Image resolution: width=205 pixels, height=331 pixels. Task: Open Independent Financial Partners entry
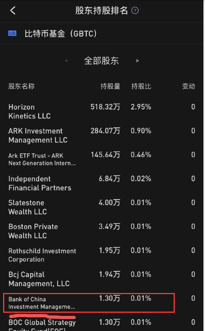(102, 183)
